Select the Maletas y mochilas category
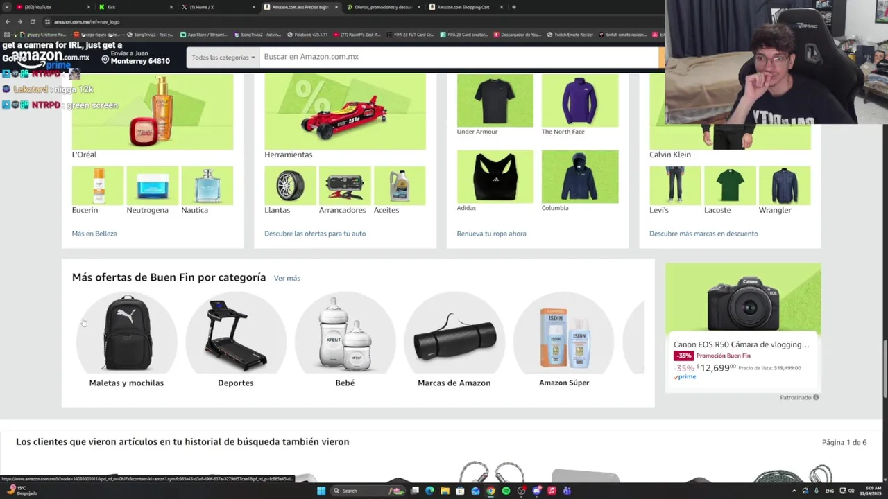Image resolution: width=888 pixels, height=499 pixels. tap(126, 340)
